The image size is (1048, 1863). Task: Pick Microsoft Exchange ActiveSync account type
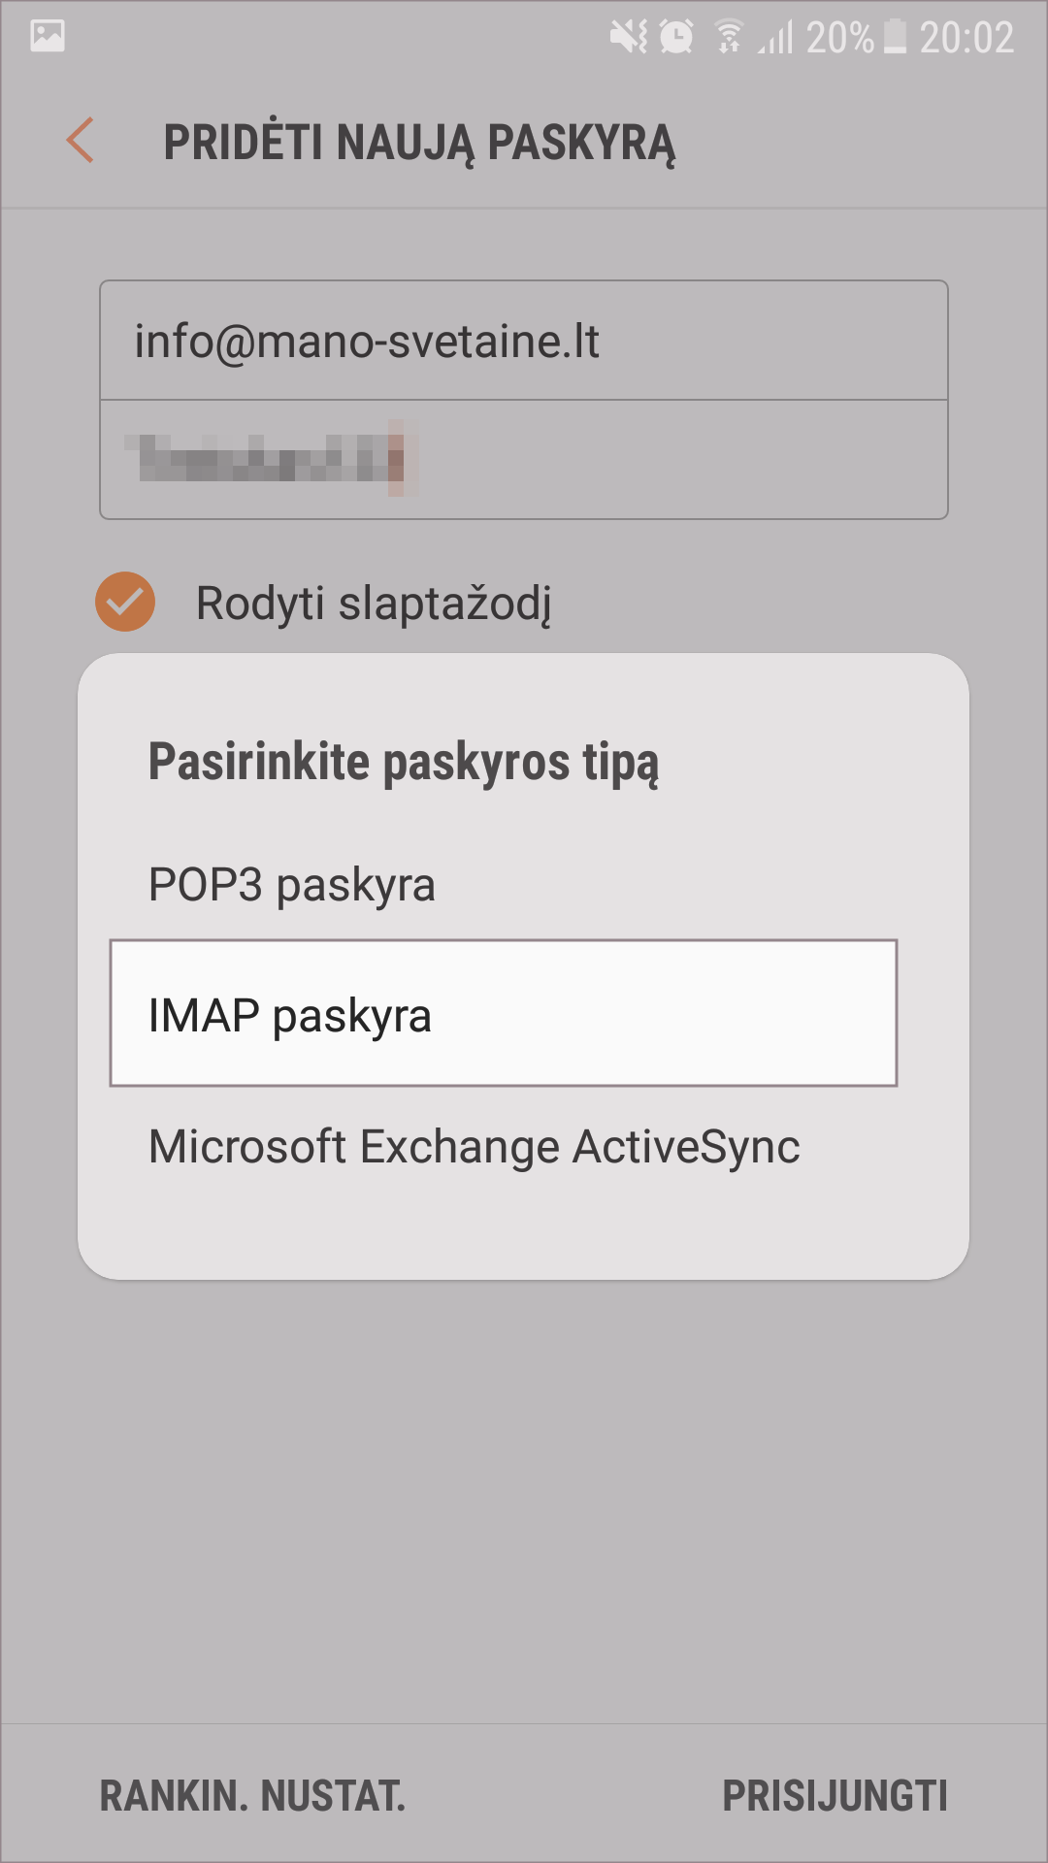(x=474, y=1147)
